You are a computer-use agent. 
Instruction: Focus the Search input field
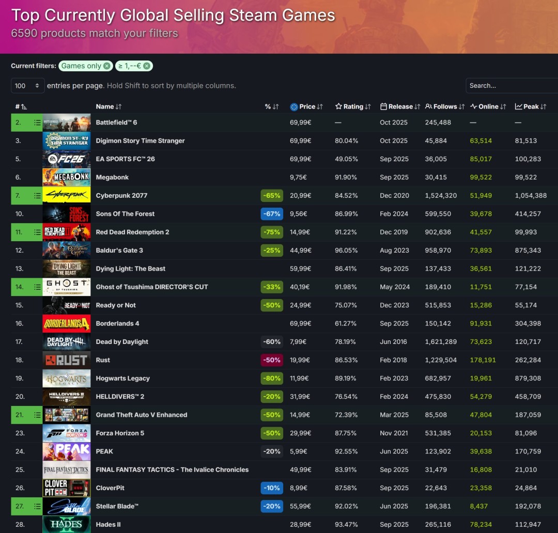(x=512, y=86)
